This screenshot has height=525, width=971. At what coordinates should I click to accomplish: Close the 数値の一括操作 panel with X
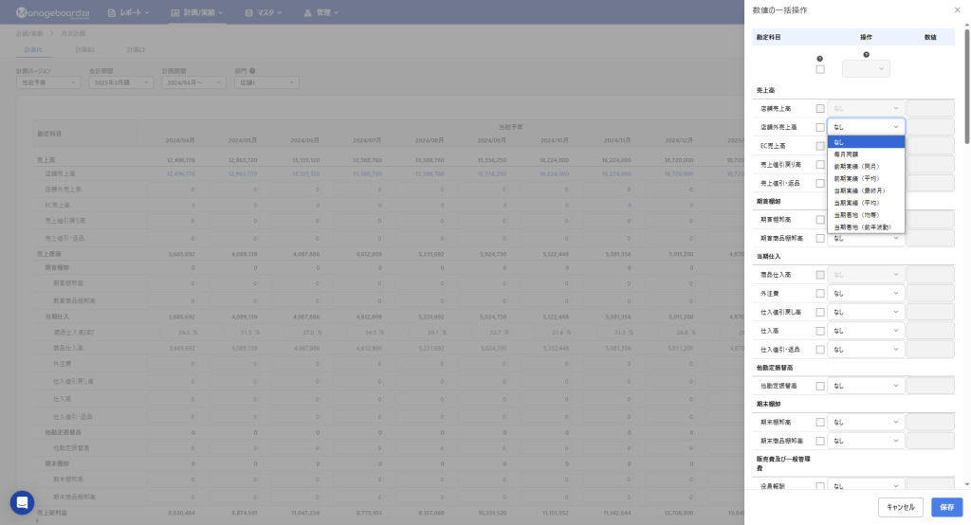click(x=956, y=9)
